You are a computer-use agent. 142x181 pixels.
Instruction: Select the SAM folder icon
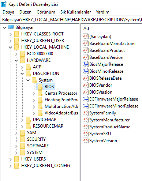tap(22, 133)
